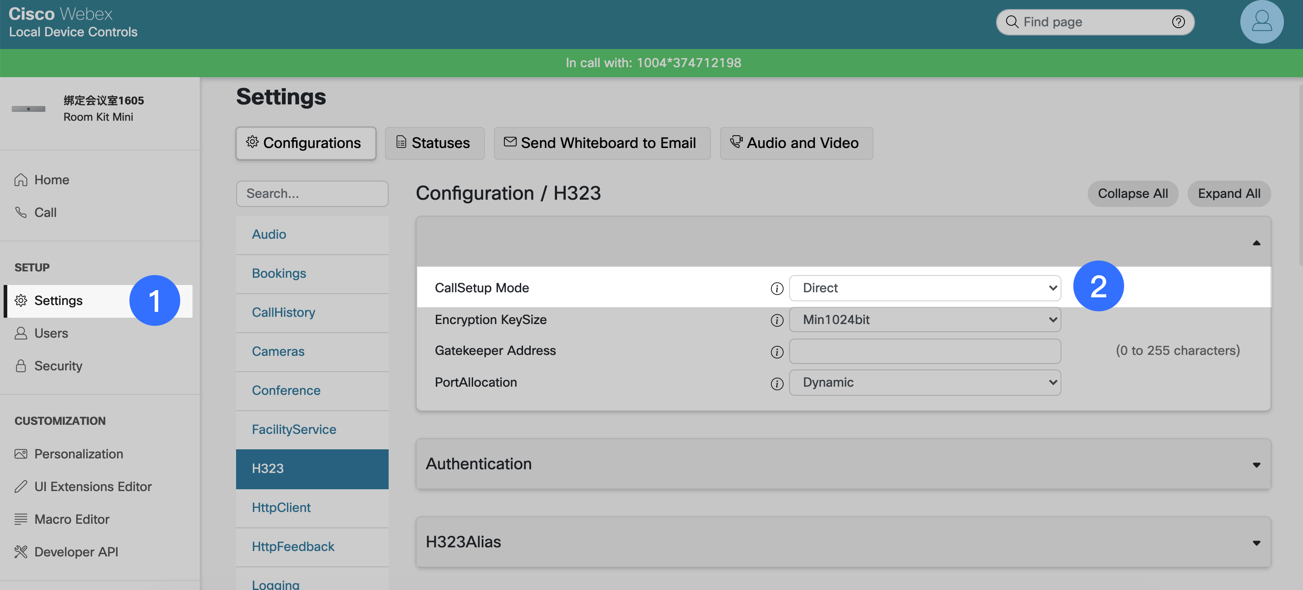Click the 'In call with: 1004*374712198' banner
Screen dimensions: 1303x590
click(651, 63)
